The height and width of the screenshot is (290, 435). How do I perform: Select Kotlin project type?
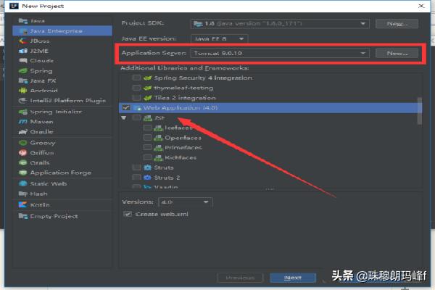tap(62, 204)
